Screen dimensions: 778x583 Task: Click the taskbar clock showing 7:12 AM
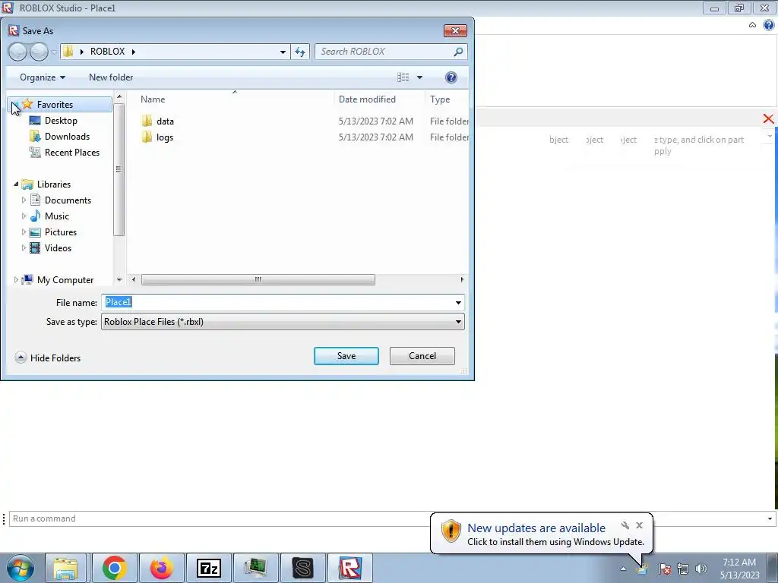[739, 569]
